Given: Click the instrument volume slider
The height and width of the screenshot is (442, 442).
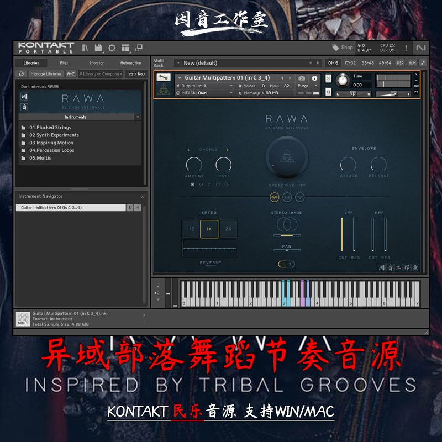Looking at the screenshot, I should point(393,94).
